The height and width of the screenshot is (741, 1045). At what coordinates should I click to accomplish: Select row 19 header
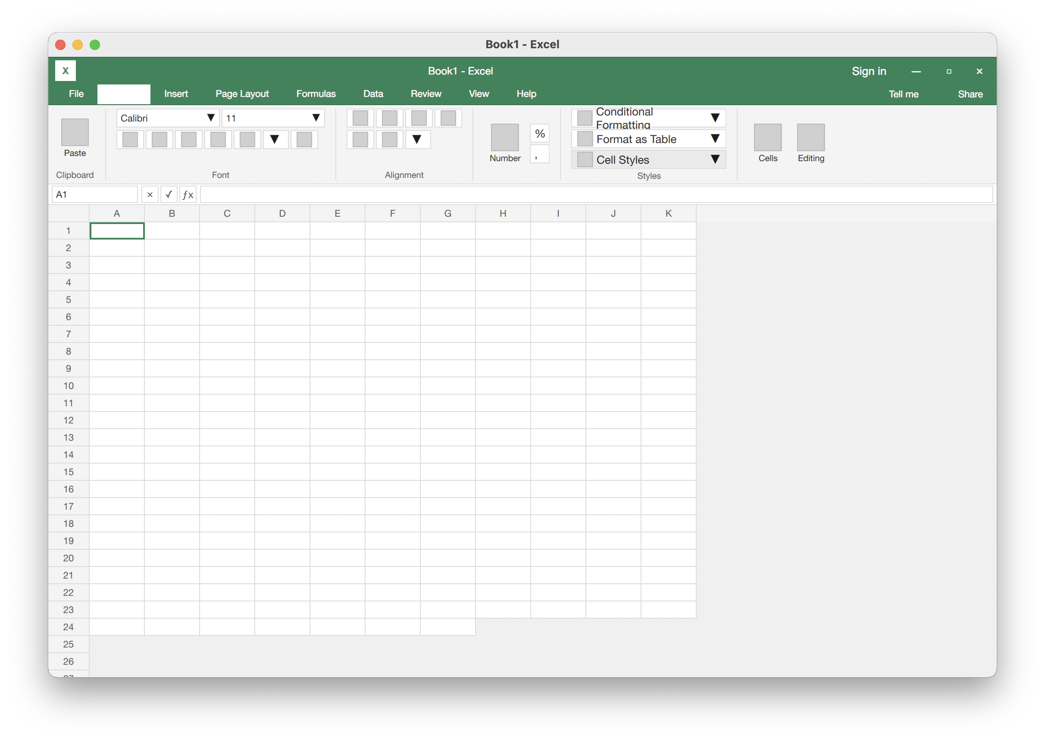pyautogui.click(x=69, y=541)
